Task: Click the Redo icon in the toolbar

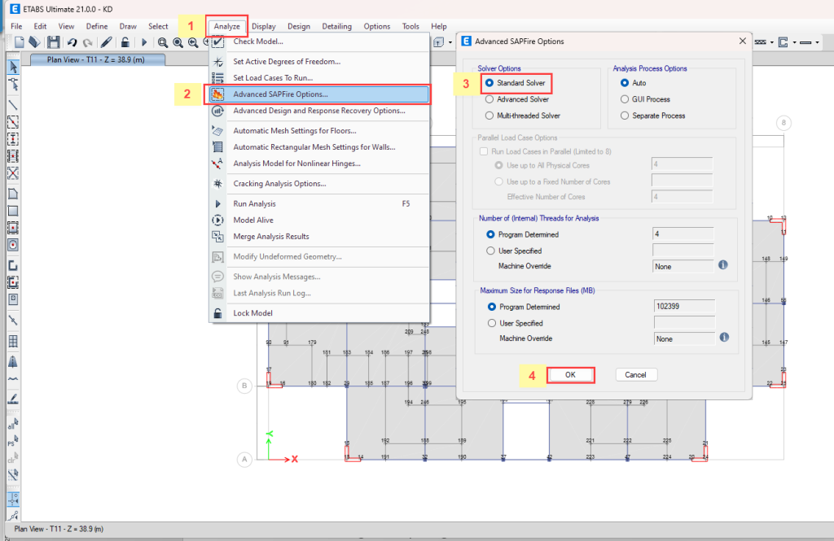Action: [x=90, y=42]
